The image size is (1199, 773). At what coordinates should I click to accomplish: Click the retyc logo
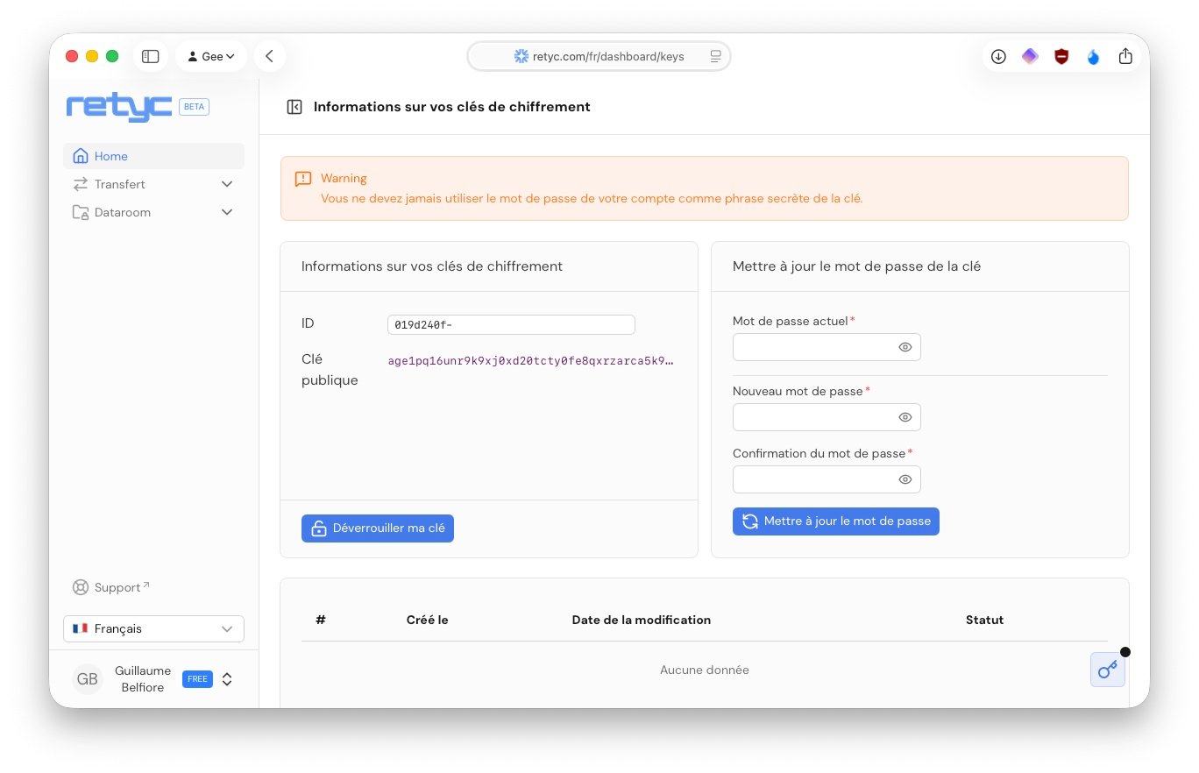pos(119,107)
